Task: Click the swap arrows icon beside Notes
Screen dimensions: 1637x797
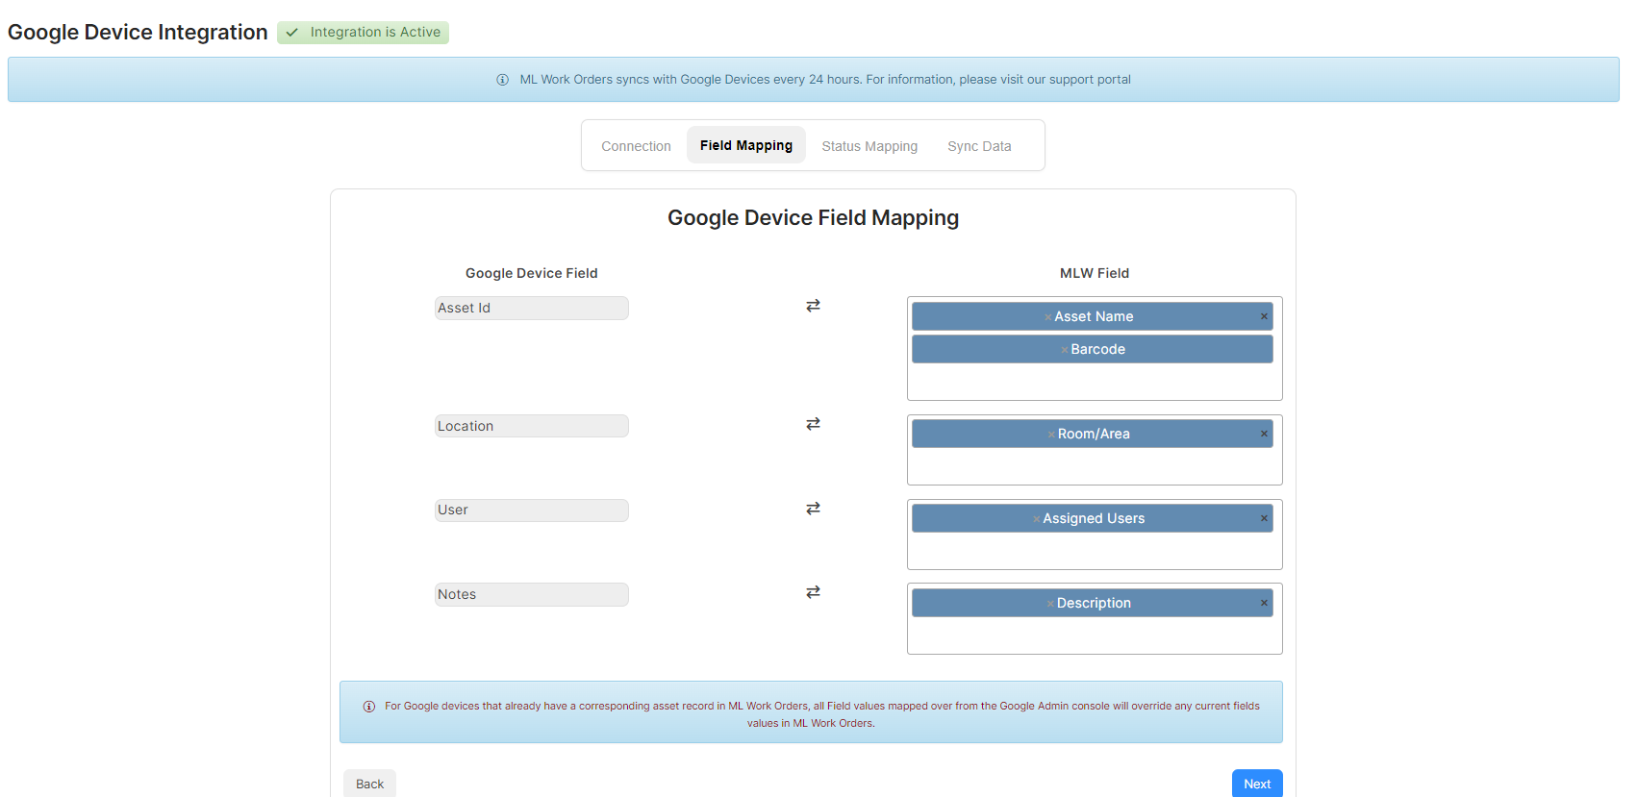Action: coord(813,592)
